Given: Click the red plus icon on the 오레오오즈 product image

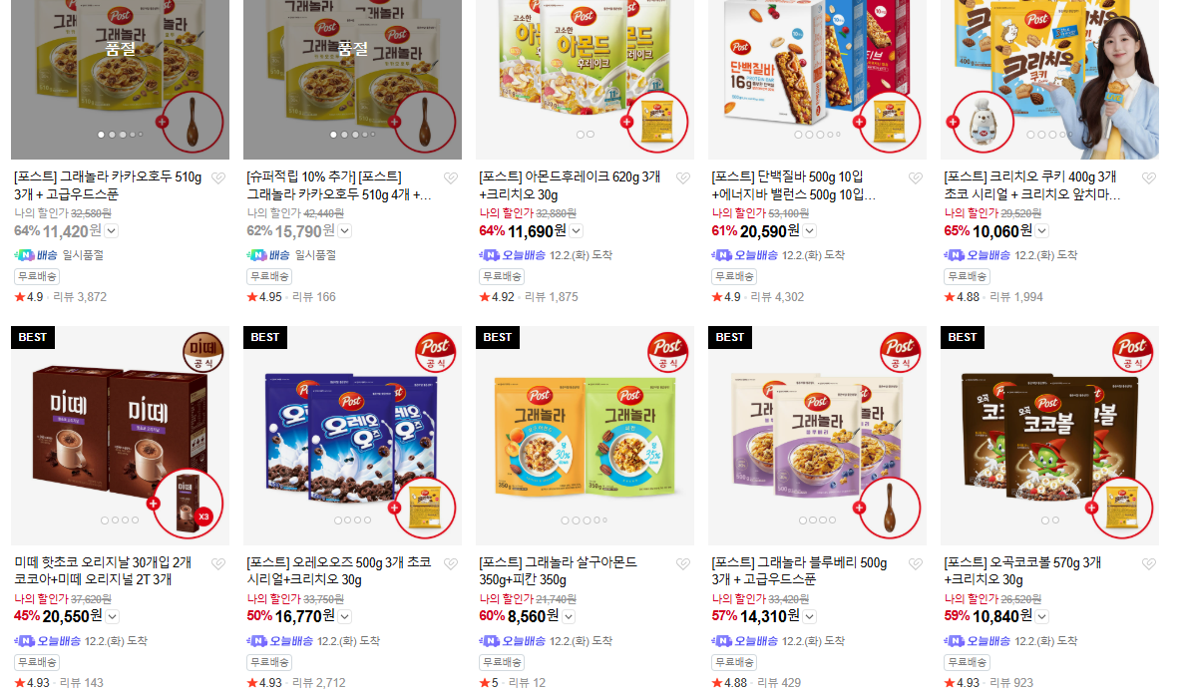Looking at the screenshot, I should point(394,508).
